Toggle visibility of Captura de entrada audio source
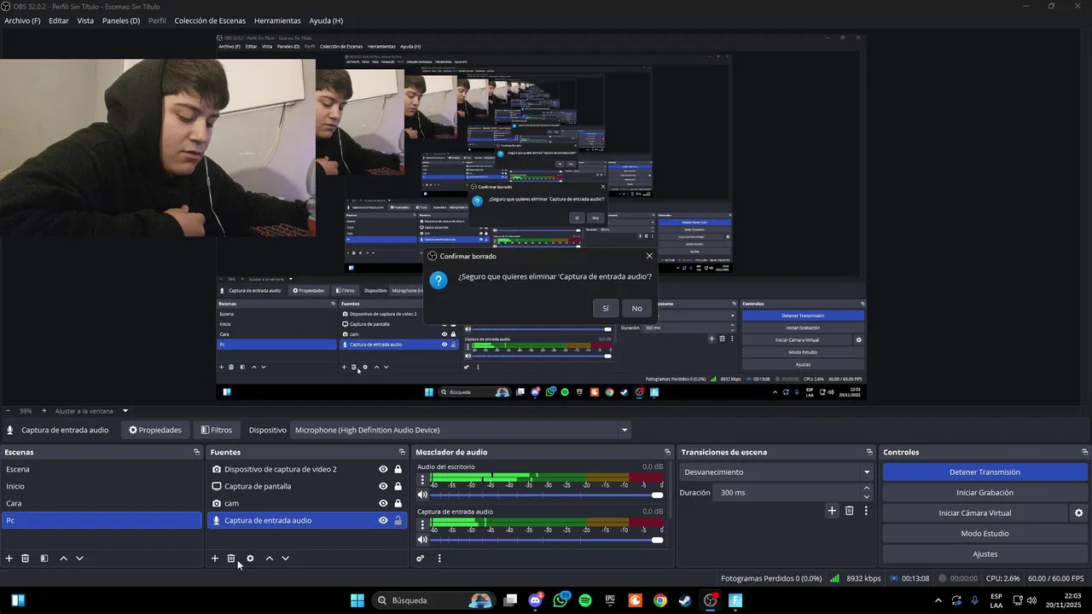The image size is (1092, 614). (x=383, y=520)
